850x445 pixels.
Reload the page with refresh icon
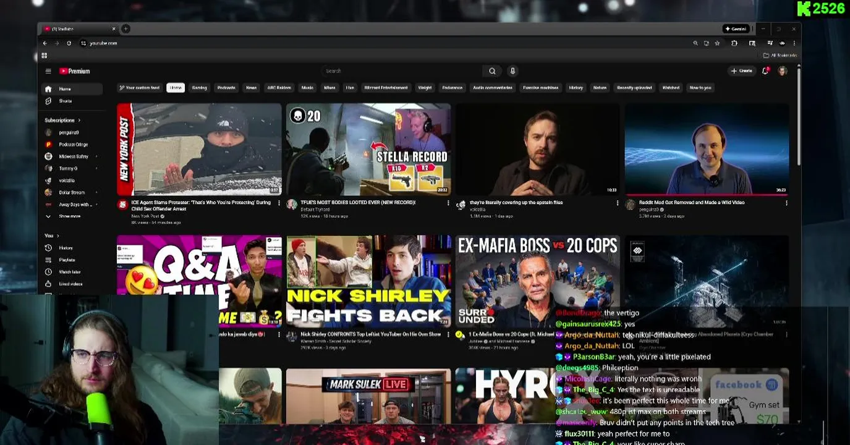click(x=69, y=43)
